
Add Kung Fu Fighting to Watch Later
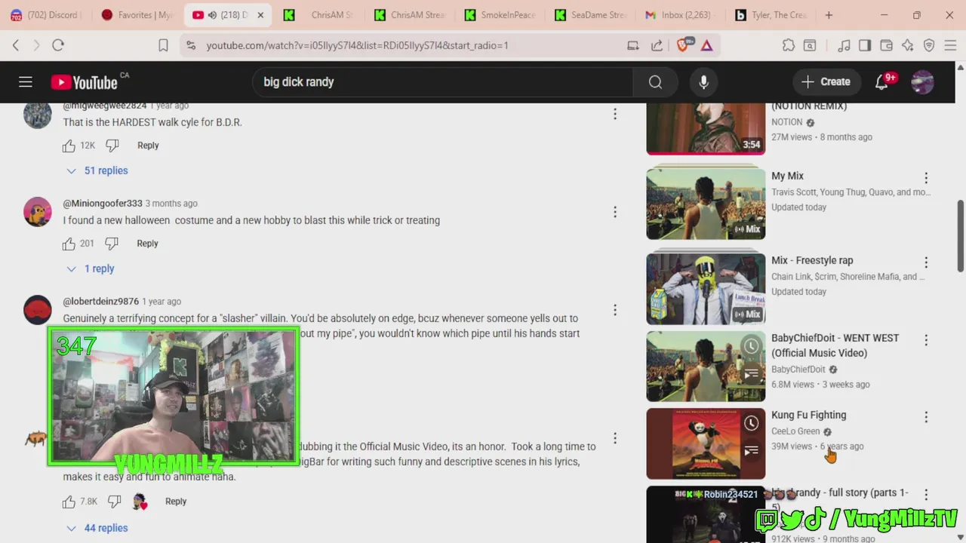751,423
